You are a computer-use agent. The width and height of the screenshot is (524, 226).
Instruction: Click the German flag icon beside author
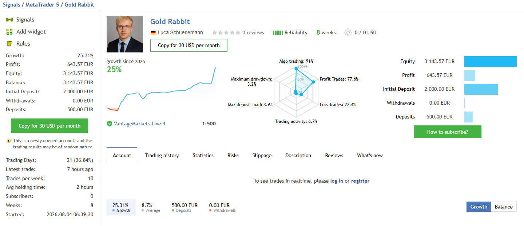[x=153, y=33]
